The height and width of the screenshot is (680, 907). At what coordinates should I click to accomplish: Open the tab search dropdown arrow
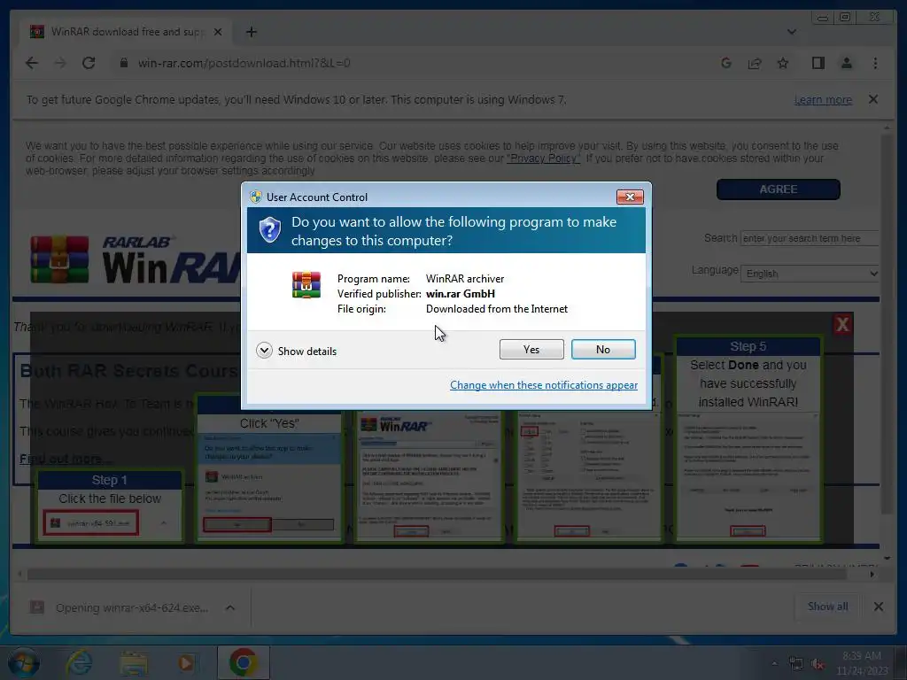coord(791,32)
